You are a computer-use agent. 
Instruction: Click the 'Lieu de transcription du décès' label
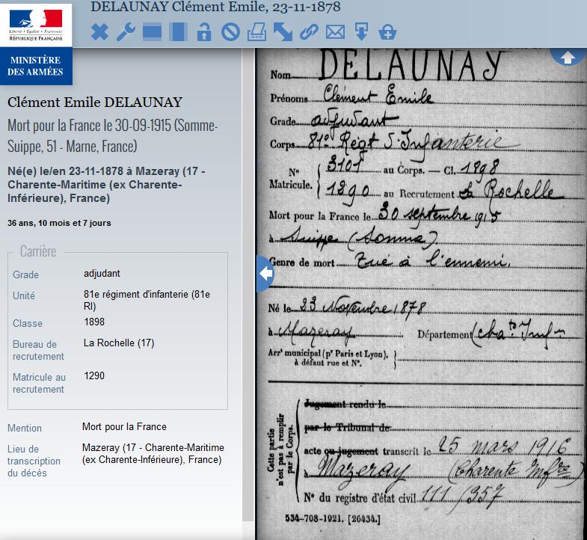[x=34, y=461]
